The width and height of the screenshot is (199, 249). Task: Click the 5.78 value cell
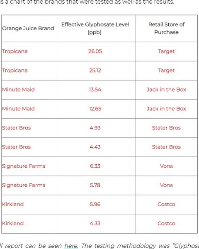[95, 185]
